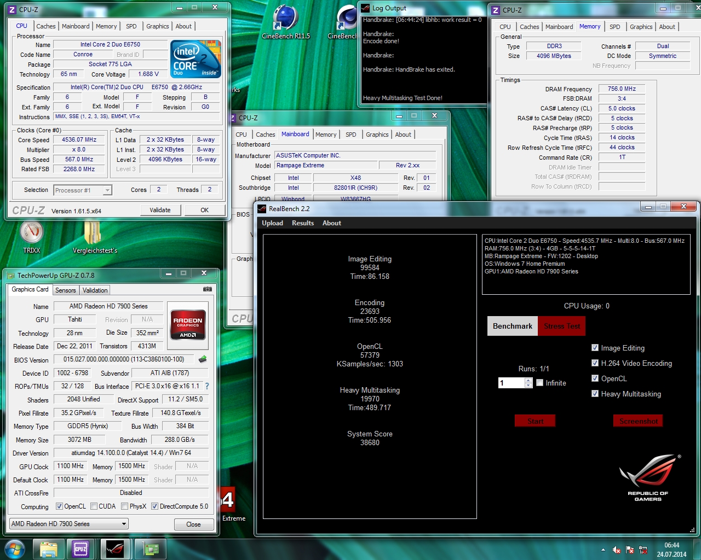701x560 pixels.
Task: Open Mainboard tab in left CPU-Z window
Action: coord(76,26)
